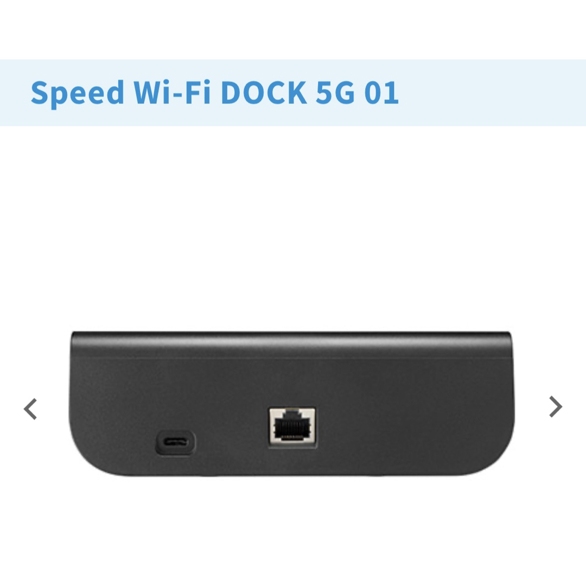Click the "01" model number in the heading
586x586 pixels.
coord(381,92)
